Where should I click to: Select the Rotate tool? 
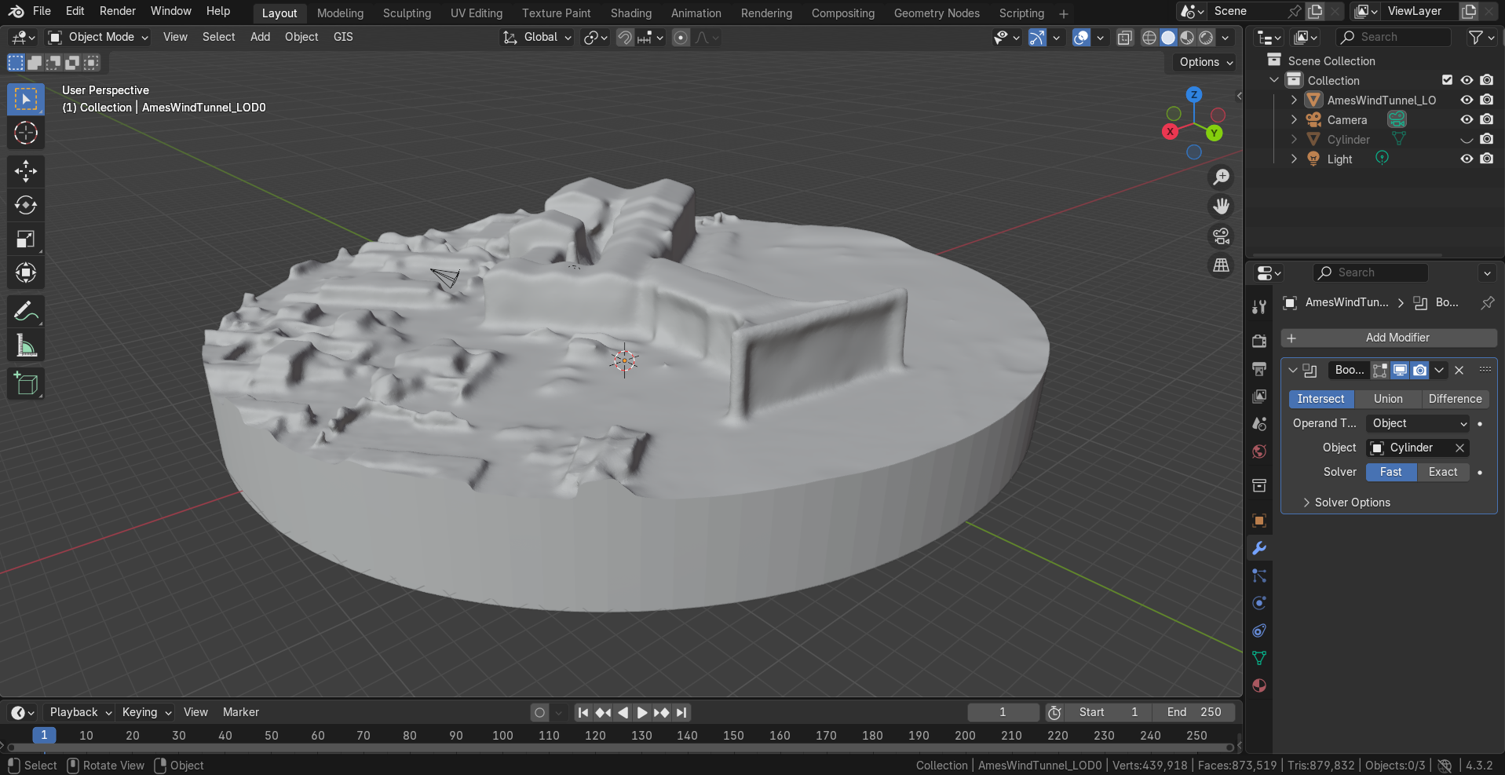tap(26, 205)
